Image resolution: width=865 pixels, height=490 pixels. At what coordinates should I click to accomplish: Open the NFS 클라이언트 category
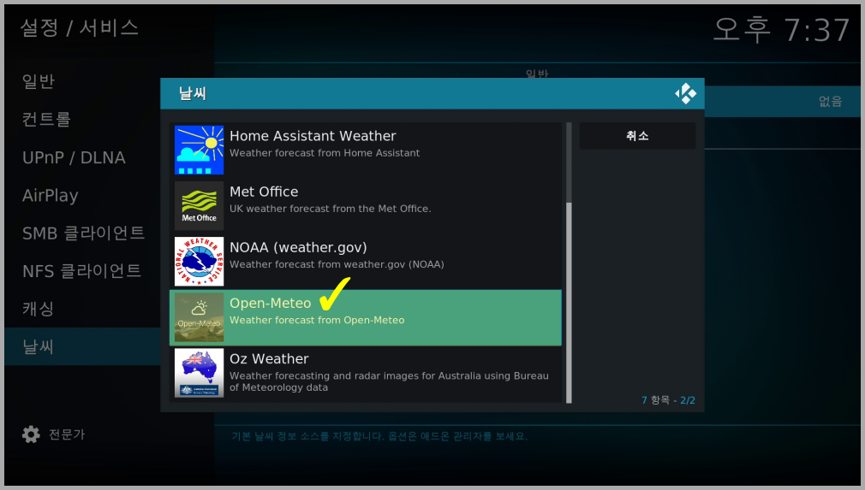click(x=82, y=271)
